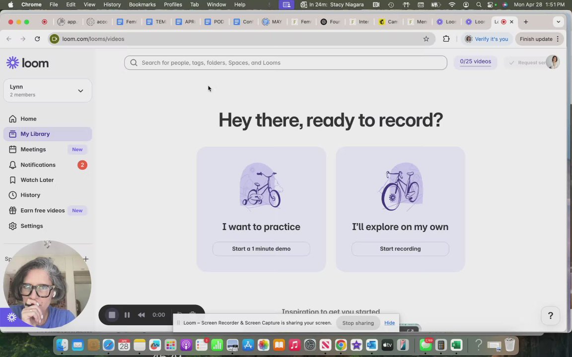The width and height of the screenshot is (572, 357).
Task: Open Safari from the Dock
Action: click(108, 345)
